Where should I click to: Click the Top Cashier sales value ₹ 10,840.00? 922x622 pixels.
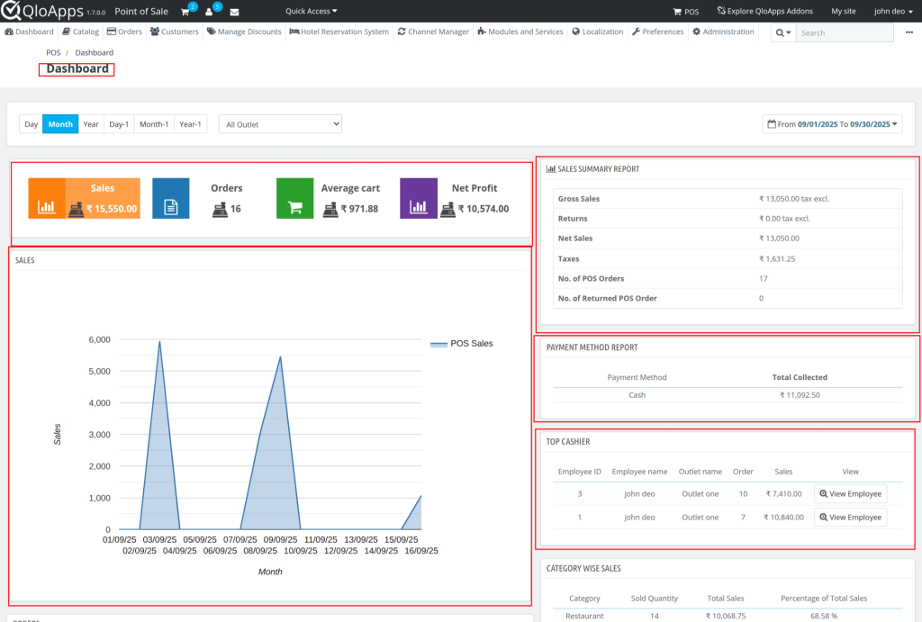(783, 518)
